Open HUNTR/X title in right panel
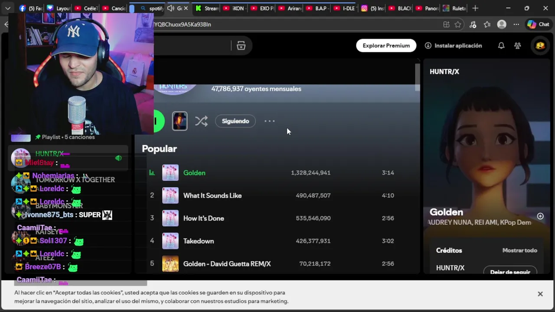The height and width of the screenshot is (312, 555). [x=444, y=71]
